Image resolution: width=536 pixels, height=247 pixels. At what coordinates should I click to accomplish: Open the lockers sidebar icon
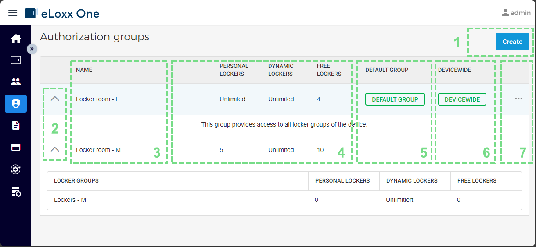(16, 60)
